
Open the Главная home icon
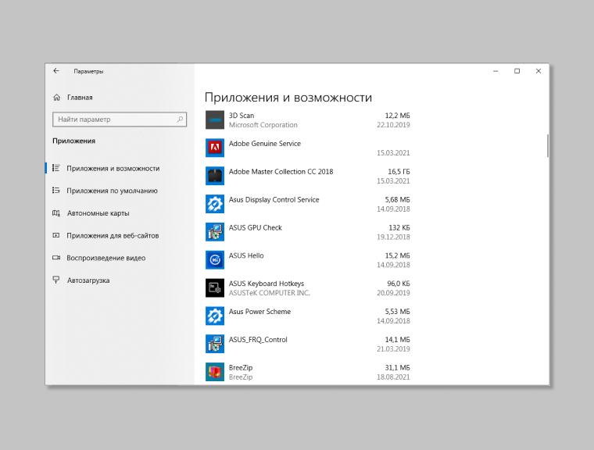pos(56,98)
